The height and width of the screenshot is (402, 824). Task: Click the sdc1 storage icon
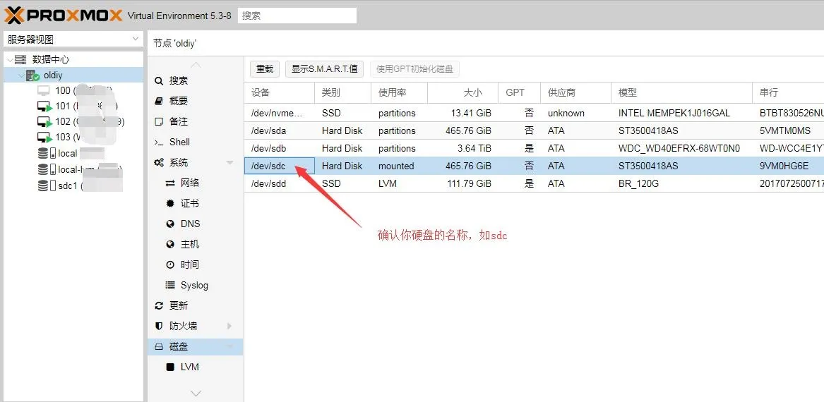47,185
